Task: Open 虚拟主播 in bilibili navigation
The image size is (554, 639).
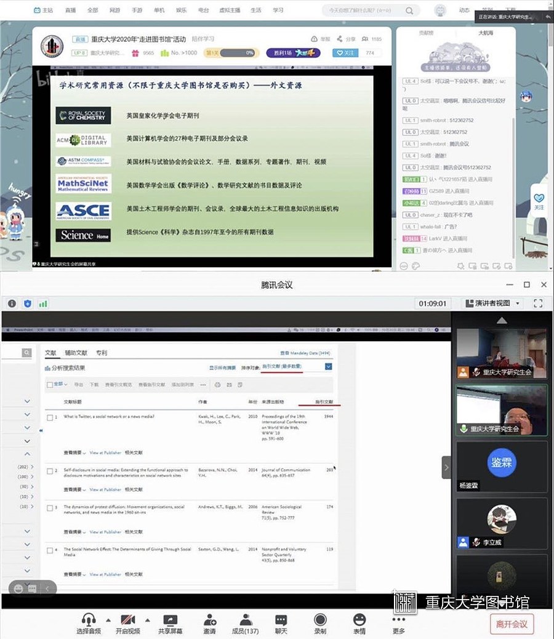Action: point(230,10)
